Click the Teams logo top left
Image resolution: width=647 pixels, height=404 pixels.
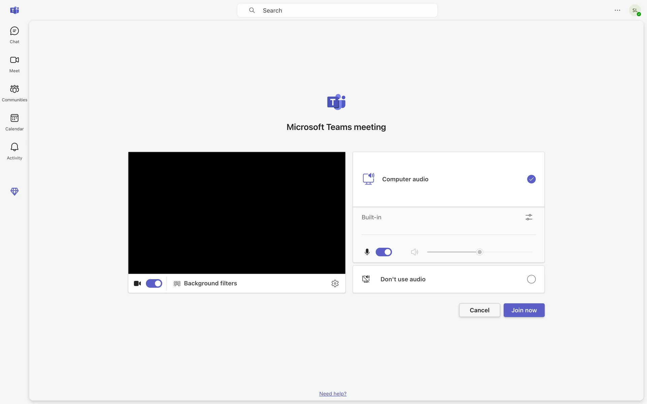pyautogui.click(x=14, y=10)
